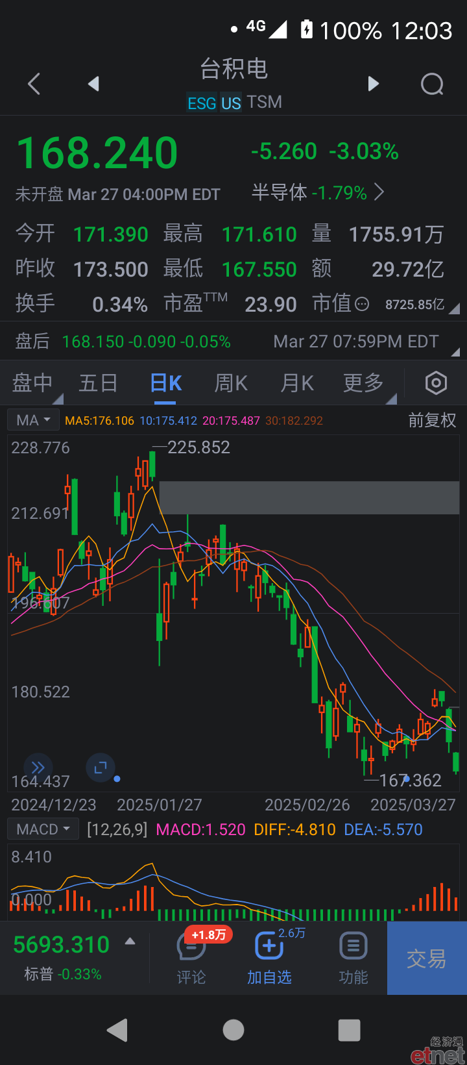Select the 月K monthly chart tab

click(x=297, y=383)
